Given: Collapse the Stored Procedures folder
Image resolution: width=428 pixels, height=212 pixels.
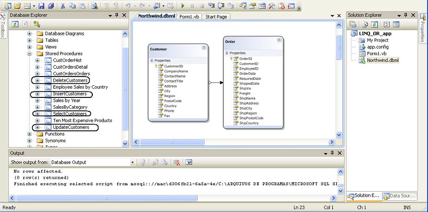Looking at the screenshot, I should pos(30,54).
